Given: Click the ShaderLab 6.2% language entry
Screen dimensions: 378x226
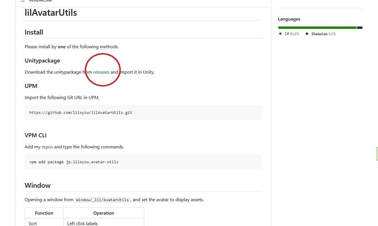Looking at the screenshot, I should [x=321, y=34].
